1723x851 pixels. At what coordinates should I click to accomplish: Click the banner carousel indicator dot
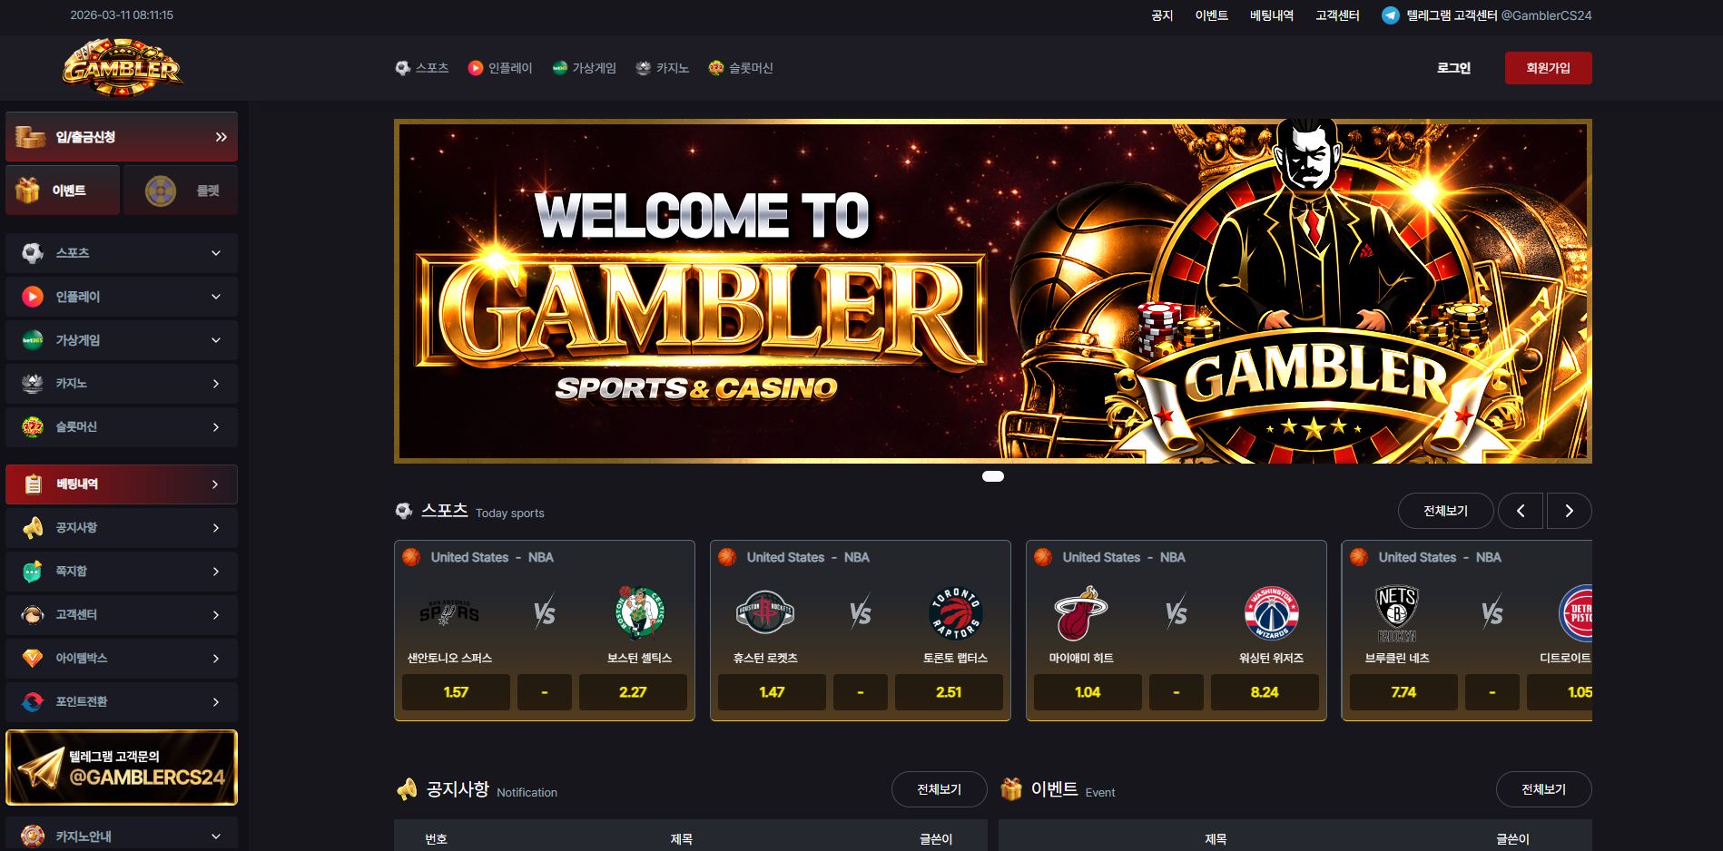993,476
